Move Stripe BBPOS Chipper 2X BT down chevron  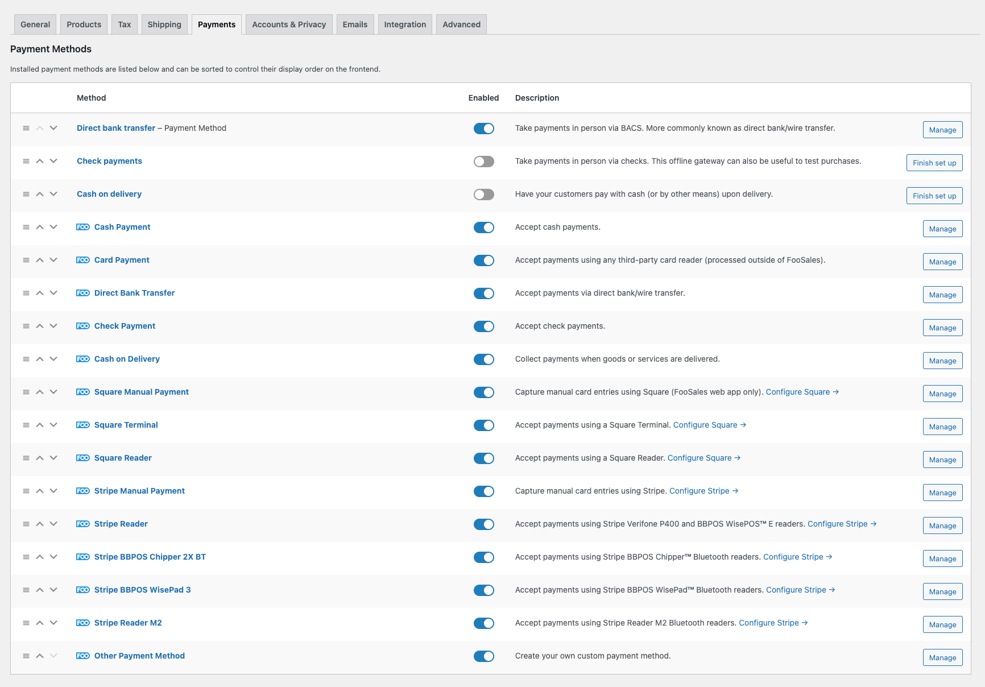[53, 557]
